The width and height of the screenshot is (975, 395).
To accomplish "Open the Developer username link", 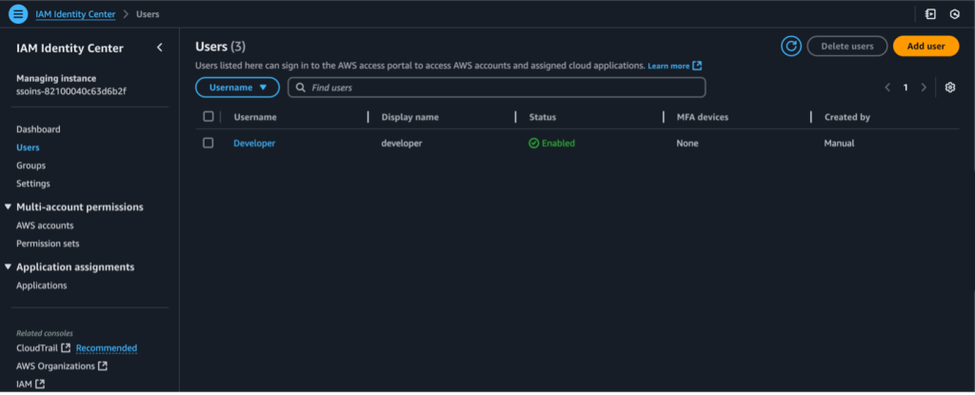I will 254,143.
